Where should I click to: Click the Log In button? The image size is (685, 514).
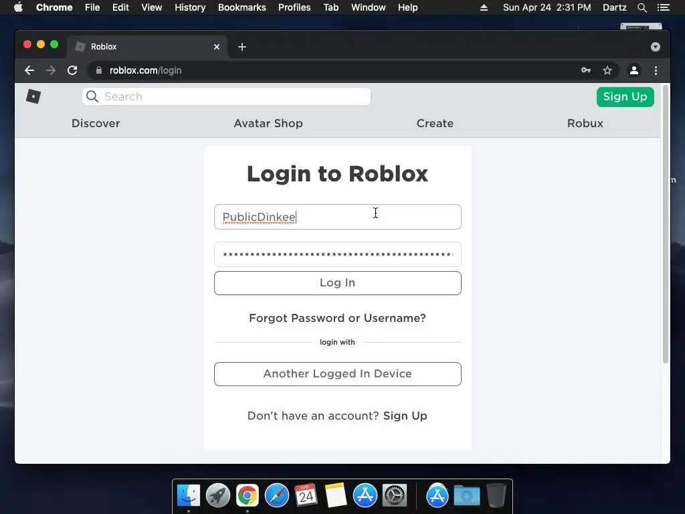click(x=338, y=283)
